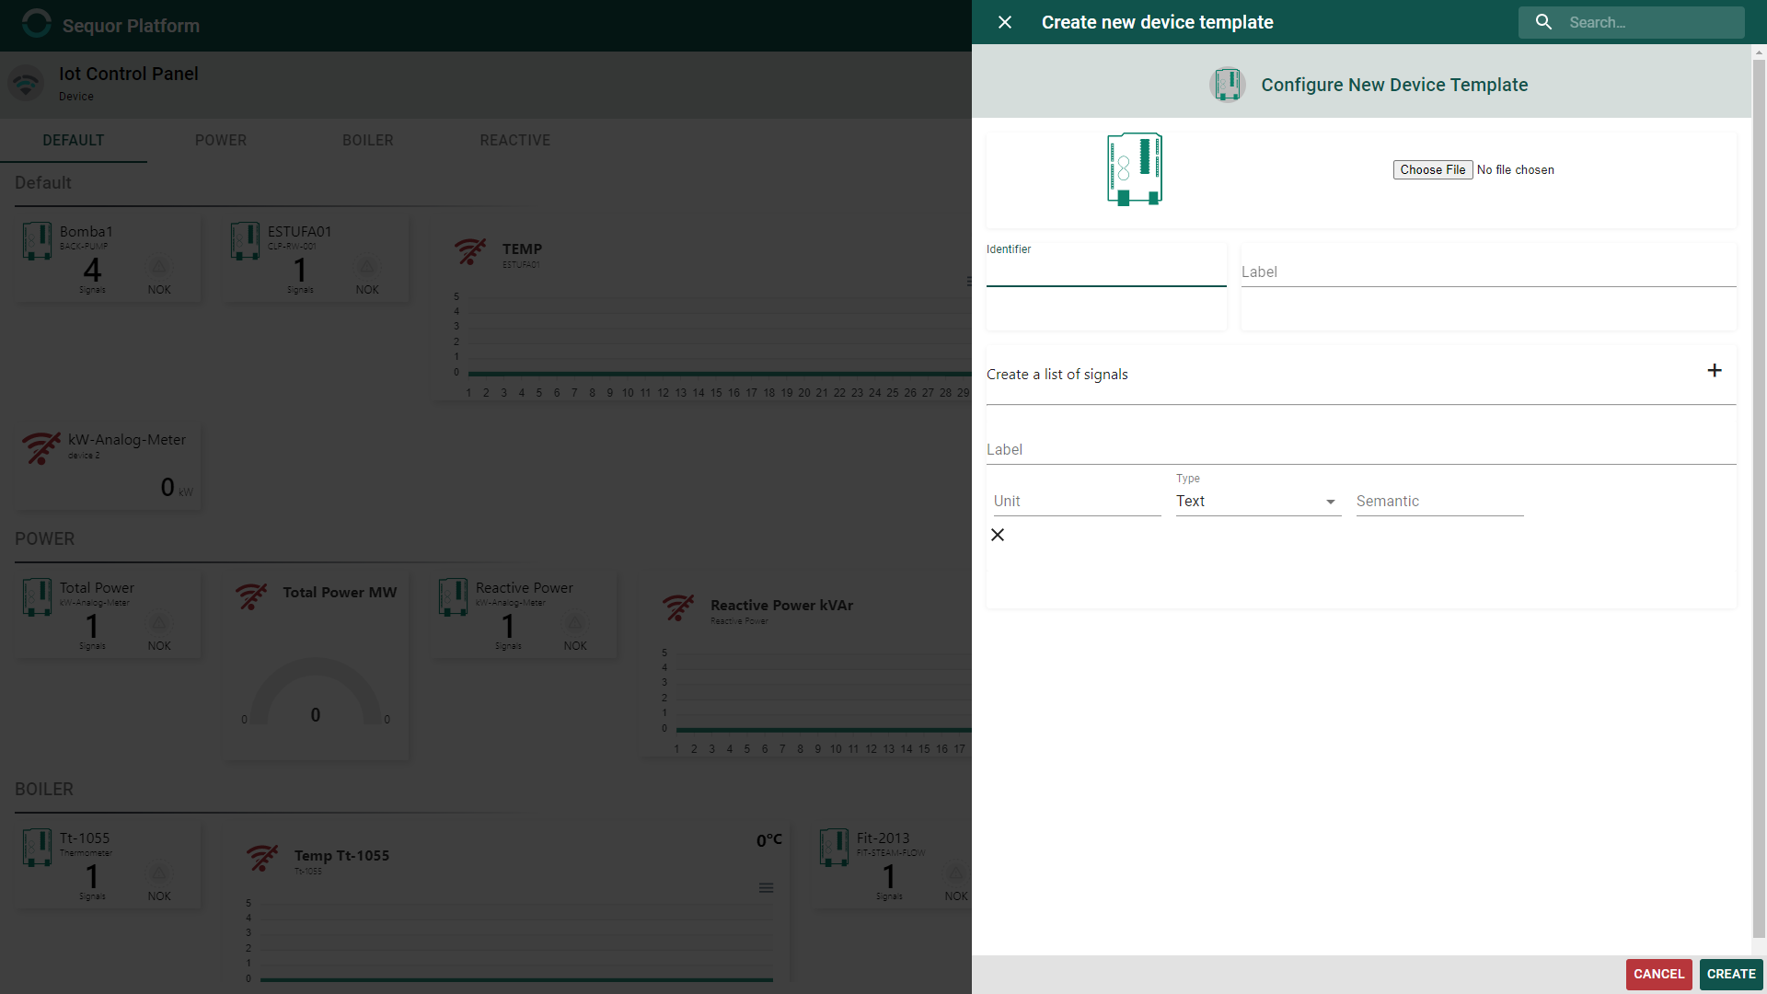Screen dimensions: 1767x994
Task: Add a signal with the plus icon
Action: click(x=1715, y=371)
